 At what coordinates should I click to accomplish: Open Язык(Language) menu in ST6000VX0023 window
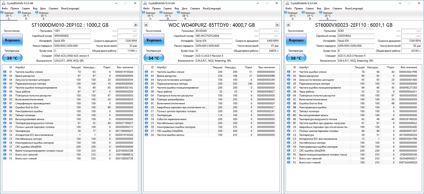(354, 8)
